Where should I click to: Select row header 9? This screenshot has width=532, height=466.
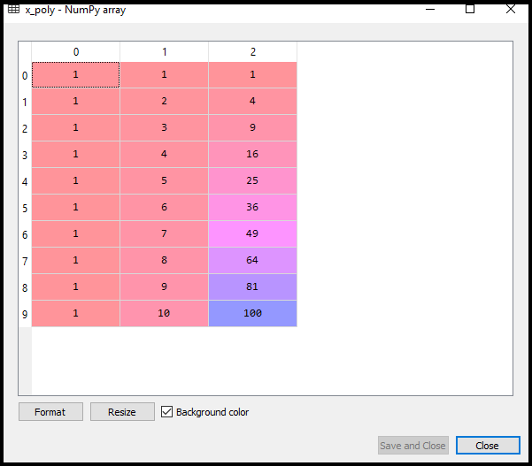25,314
